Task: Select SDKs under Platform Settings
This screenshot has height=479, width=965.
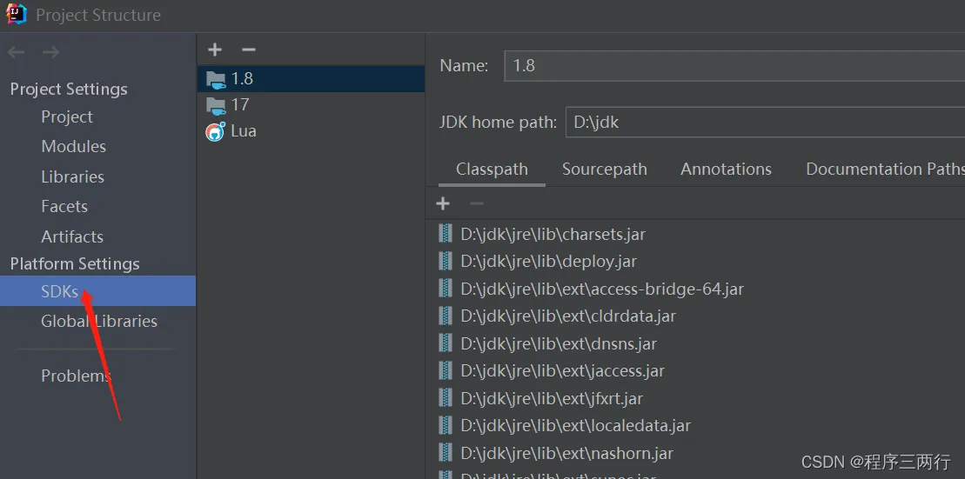Action: [x=97, y=291]
